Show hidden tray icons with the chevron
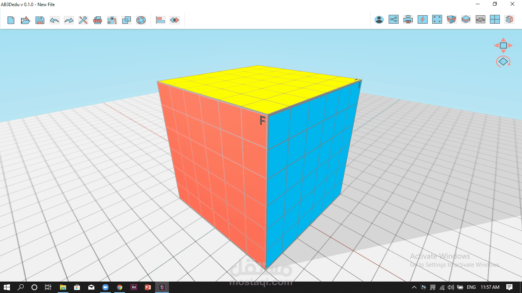This screenshot has height=293, width=522. point(414,287)
